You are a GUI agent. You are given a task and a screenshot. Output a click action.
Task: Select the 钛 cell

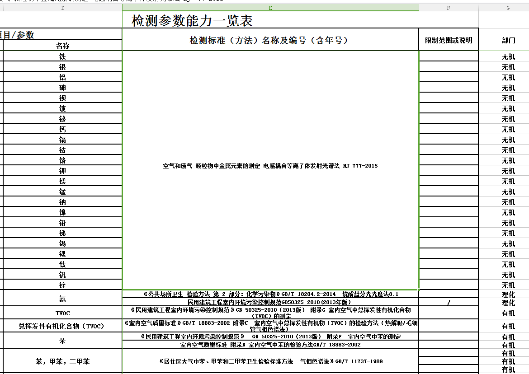click(x=62, y=264)
